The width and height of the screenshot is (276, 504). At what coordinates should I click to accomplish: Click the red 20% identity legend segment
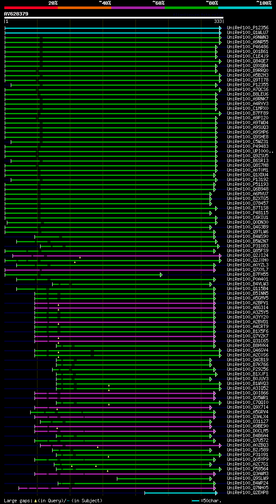[31, 7]
